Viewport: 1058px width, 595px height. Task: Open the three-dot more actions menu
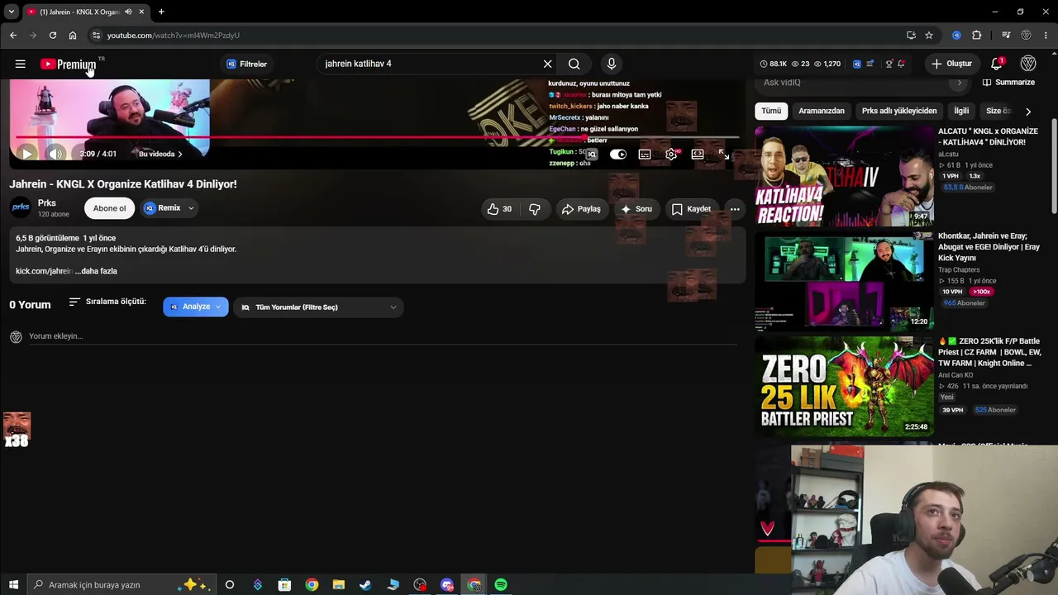tap(735, 209)
